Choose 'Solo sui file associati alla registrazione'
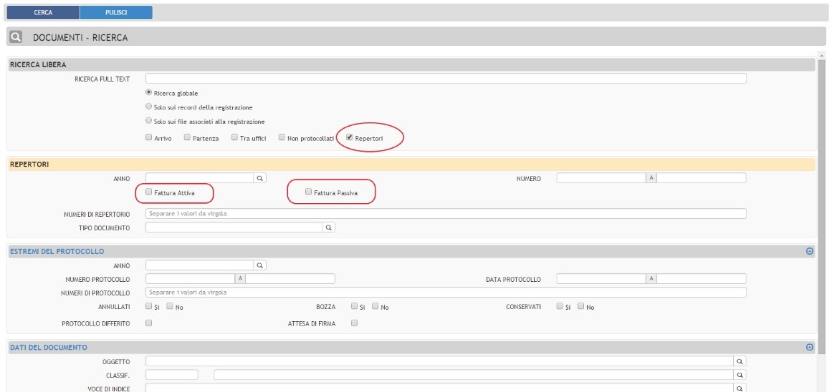This screenshot has height=392, width=832. coord(149,121)
